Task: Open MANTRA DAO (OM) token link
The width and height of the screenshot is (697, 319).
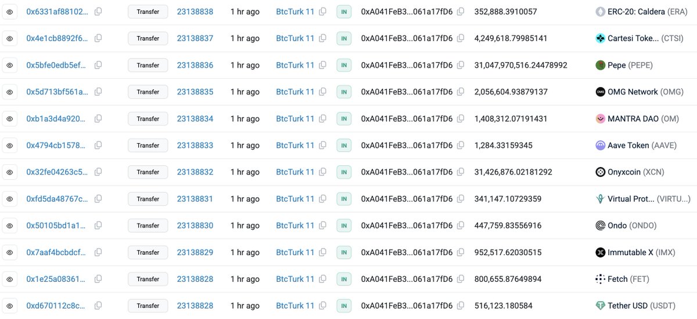Action: click(642, 118)
